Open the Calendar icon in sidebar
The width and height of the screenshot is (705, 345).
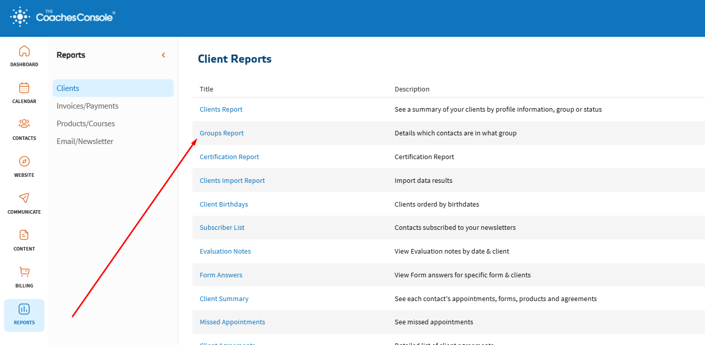(x=24, y=88)
